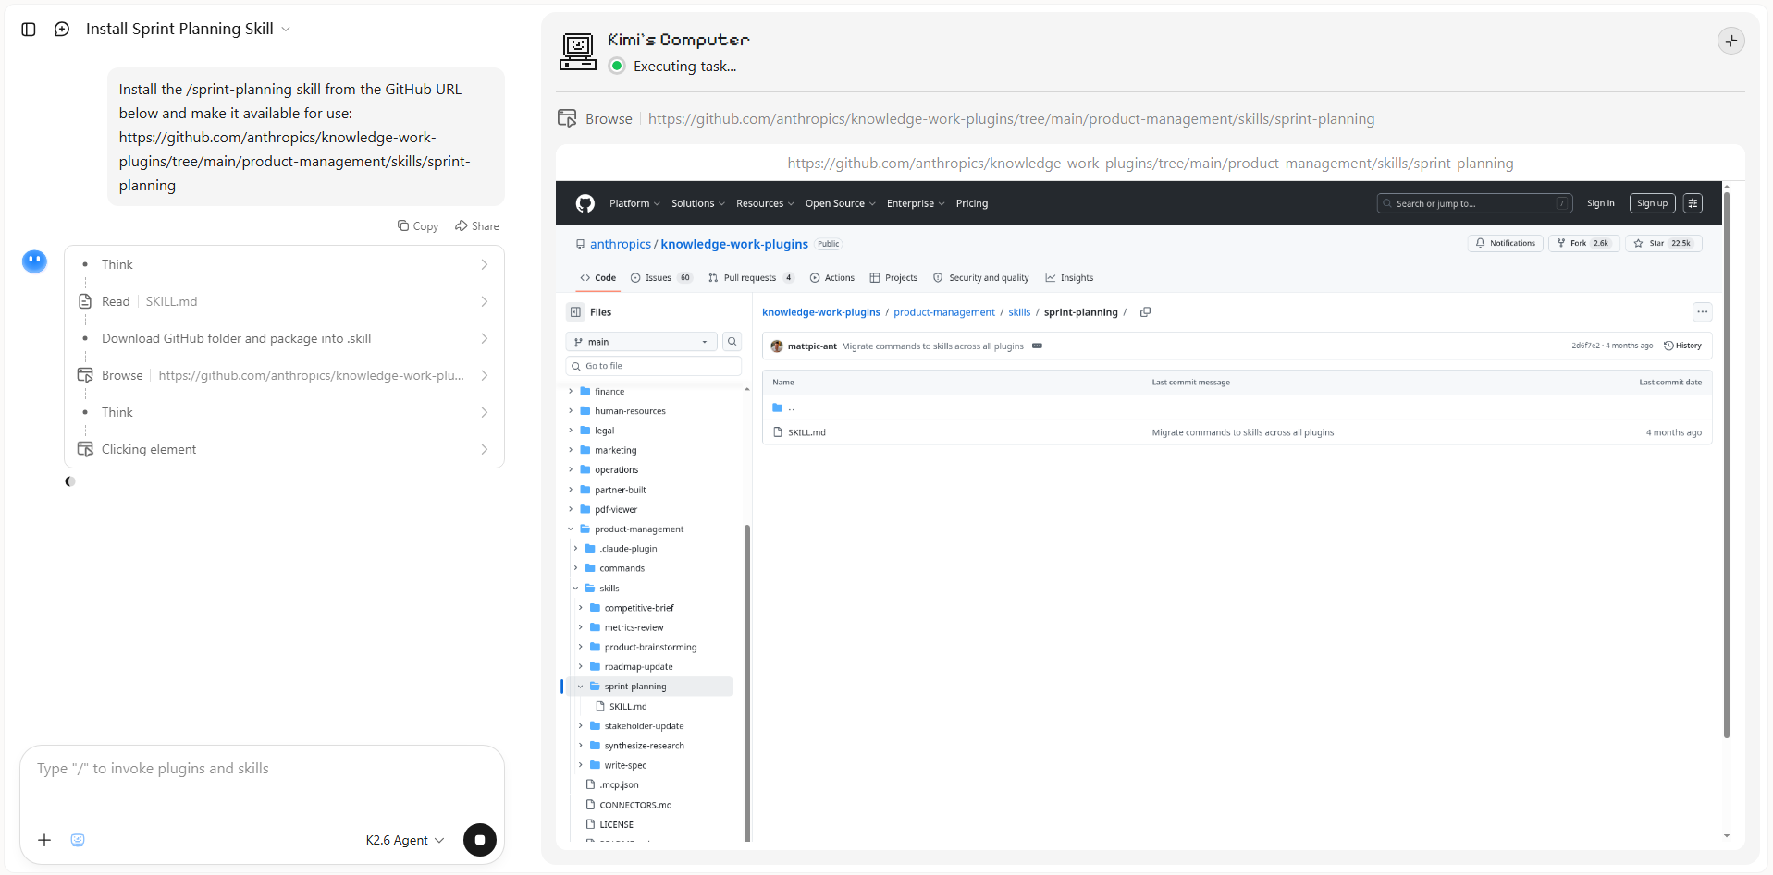Click the file search magnifier icon
This screenshot has height=875, width=1773.
733,342
